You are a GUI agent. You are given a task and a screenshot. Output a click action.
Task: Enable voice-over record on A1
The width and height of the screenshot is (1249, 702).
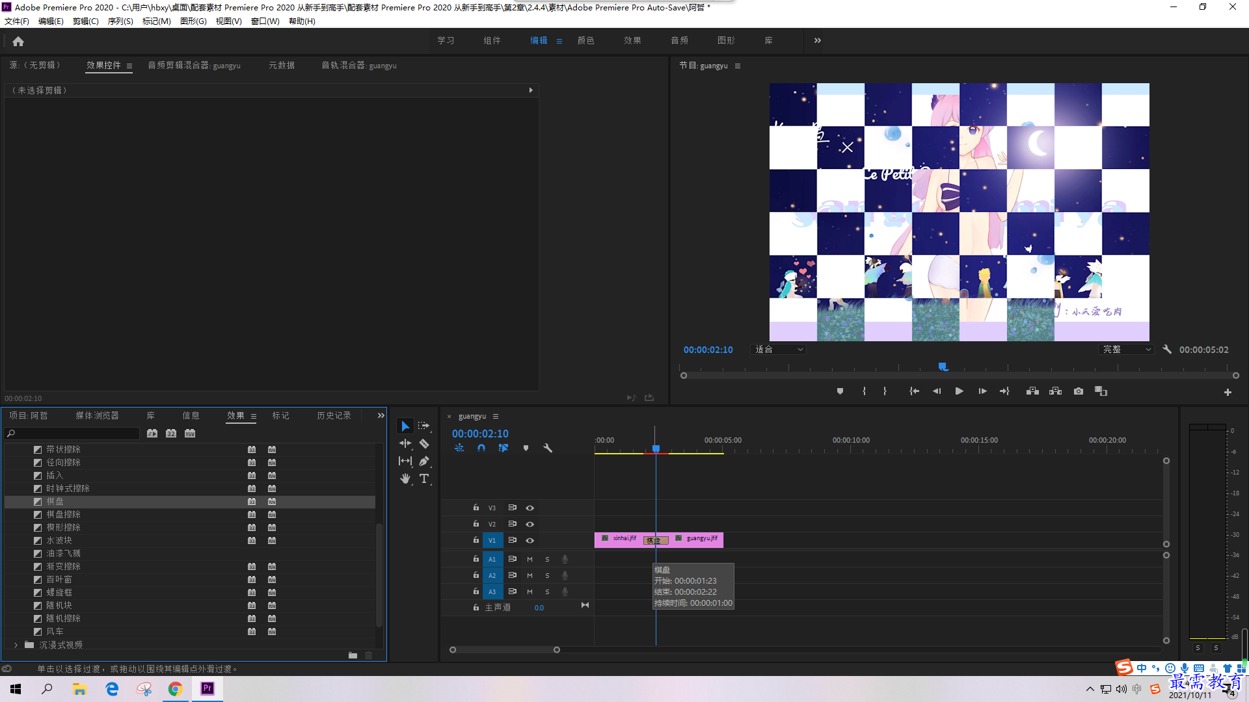(x=565, y=559)
